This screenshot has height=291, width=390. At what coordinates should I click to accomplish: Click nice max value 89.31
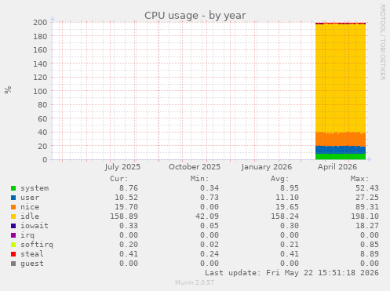click(x=367, y=207)
